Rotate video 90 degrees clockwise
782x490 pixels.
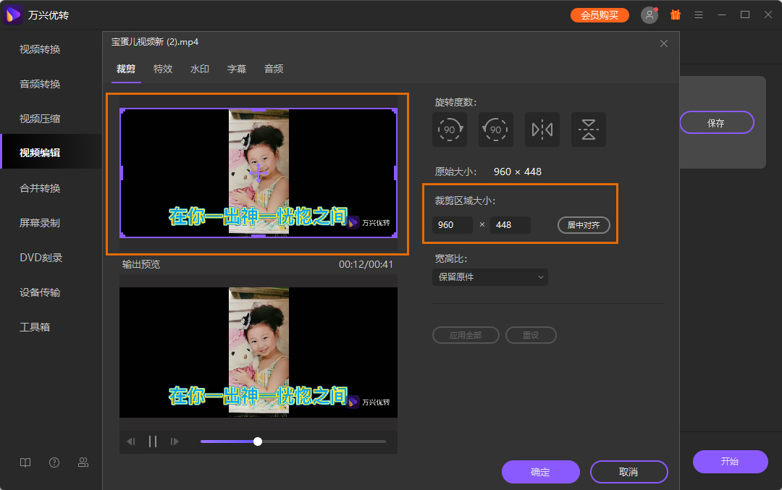450,130
